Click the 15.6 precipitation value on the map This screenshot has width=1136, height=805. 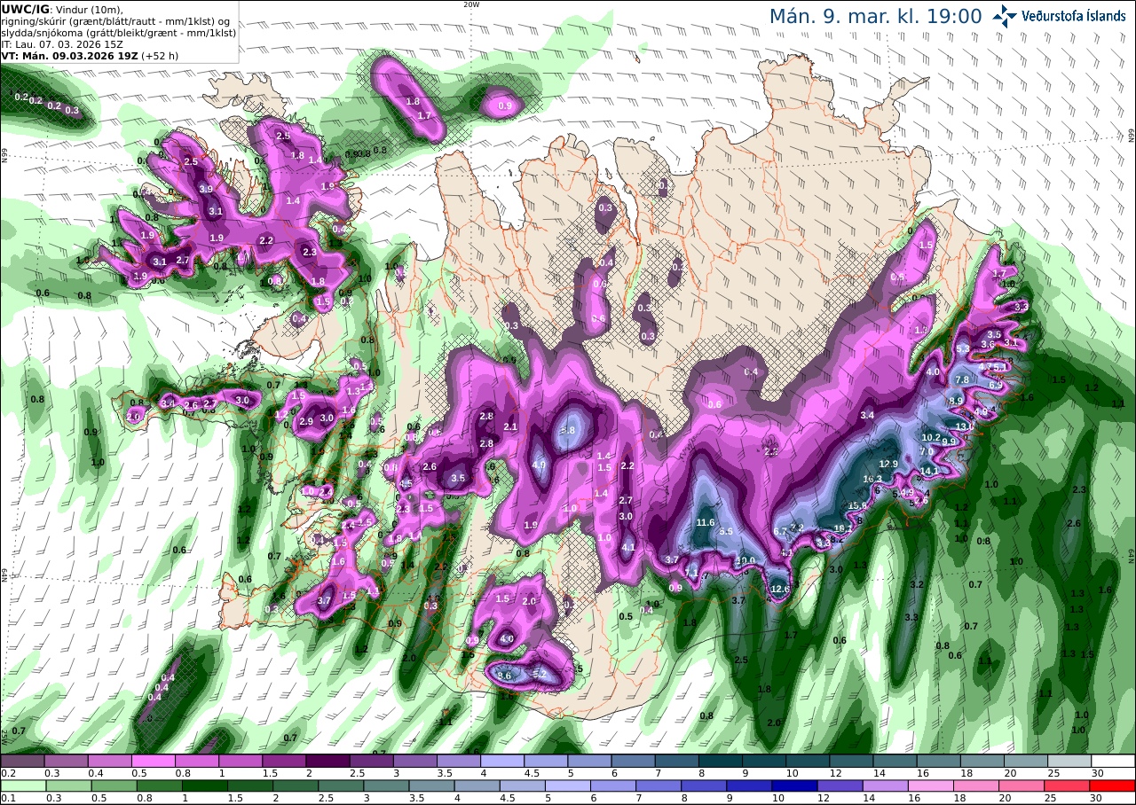pyautogui.click(x=857, y=506)
